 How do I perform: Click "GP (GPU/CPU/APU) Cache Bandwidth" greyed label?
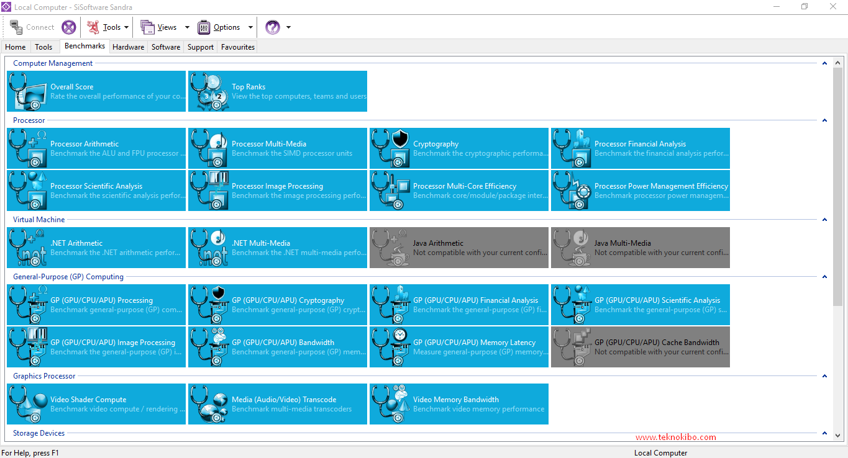(657, 343)
